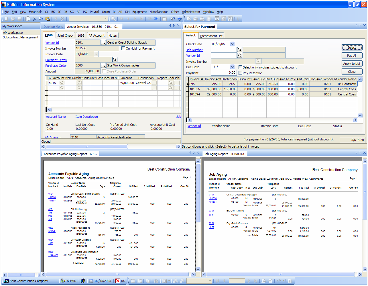Open the Vendor Id lookup in Select for Payment

pos(239,55)
